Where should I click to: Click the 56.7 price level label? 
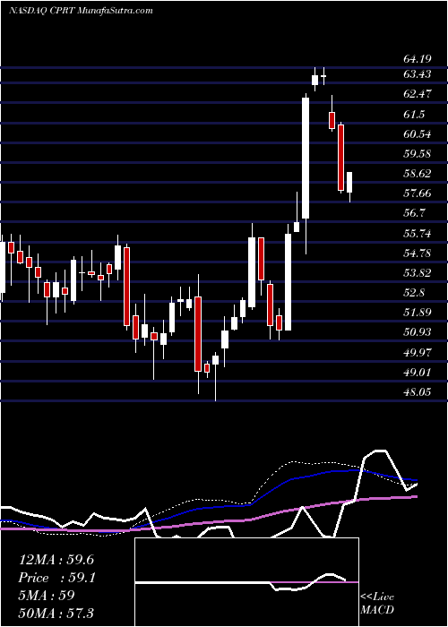414,213
